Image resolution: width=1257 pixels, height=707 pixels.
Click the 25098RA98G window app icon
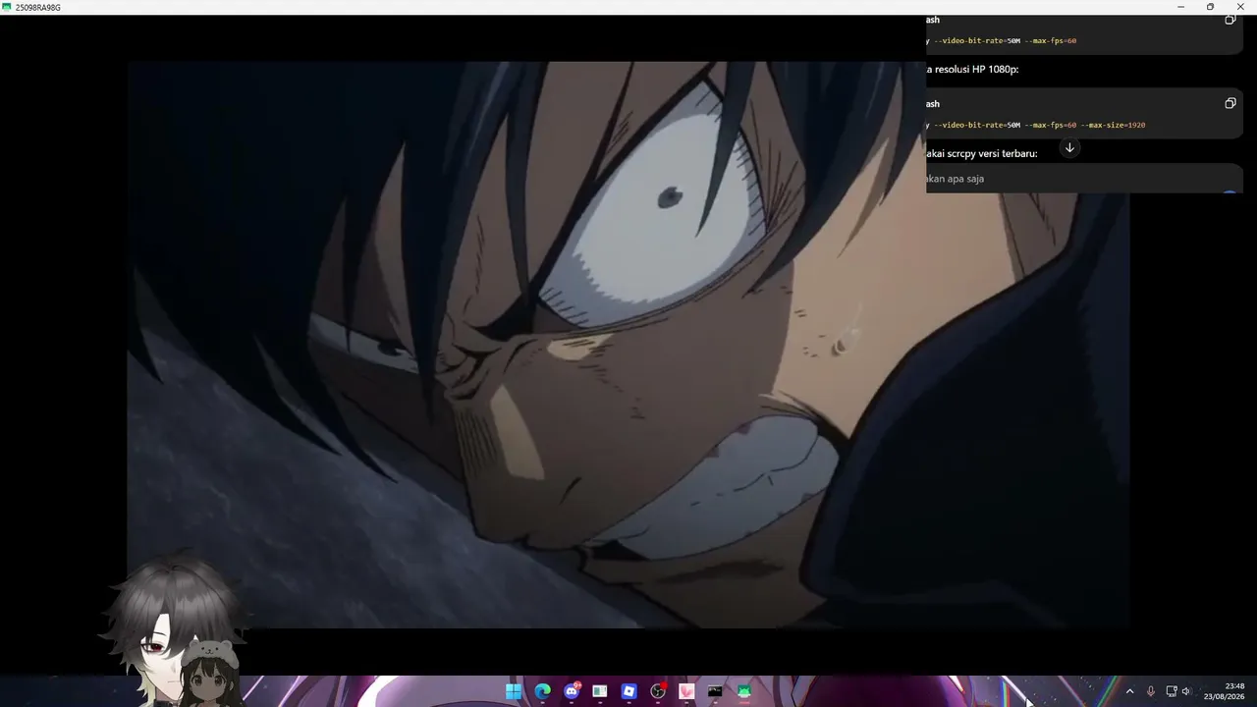tap(7, 7)
